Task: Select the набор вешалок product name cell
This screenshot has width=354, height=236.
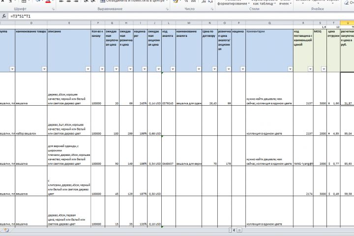Action: point(31,120)
